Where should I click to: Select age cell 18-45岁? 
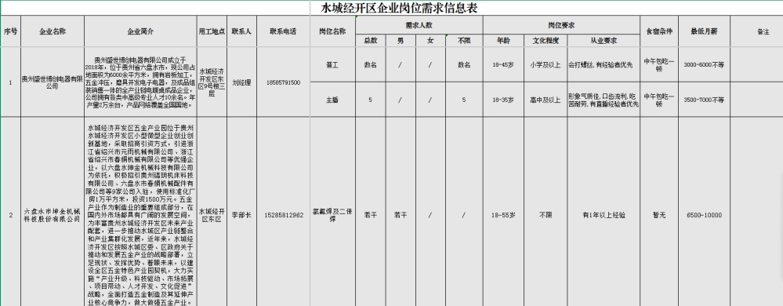pyautogui.click(x=503, y=64)
